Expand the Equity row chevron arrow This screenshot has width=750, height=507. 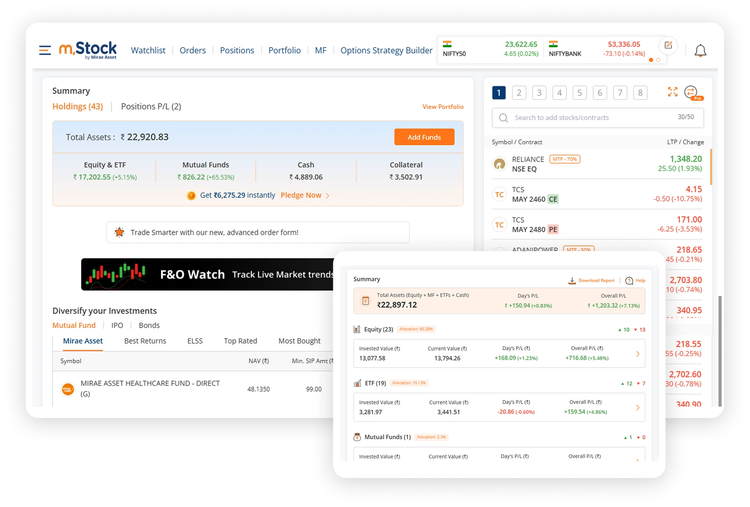638,354
